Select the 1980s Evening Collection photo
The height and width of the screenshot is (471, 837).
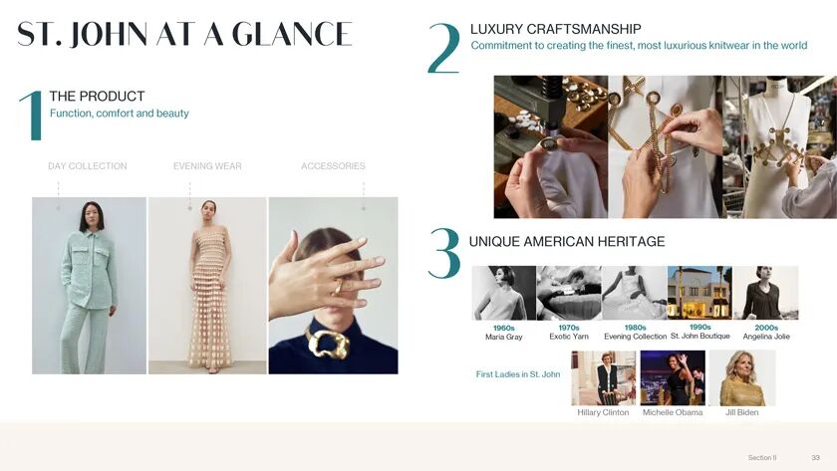[x=634, y=293]
